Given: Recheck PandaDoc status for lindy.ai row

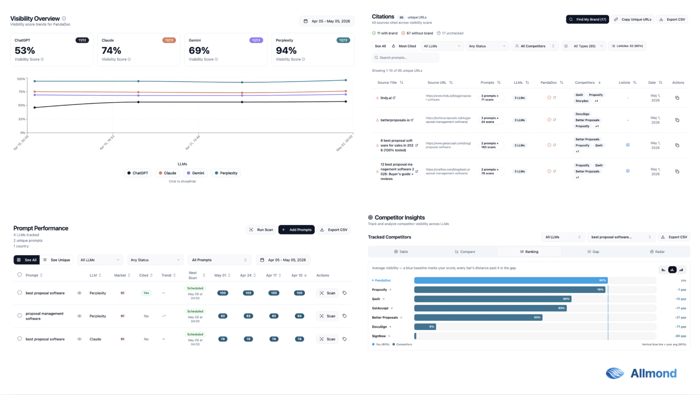Looking at the screenshot, I should click(x=555, y=98).
